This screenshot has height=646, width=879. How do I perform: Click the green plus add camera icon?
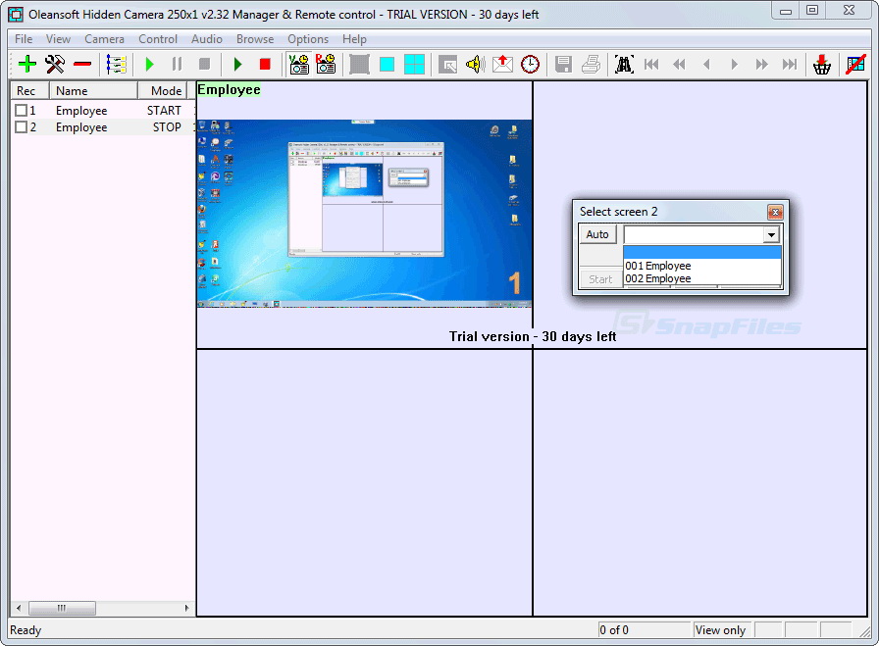point(26,65)
